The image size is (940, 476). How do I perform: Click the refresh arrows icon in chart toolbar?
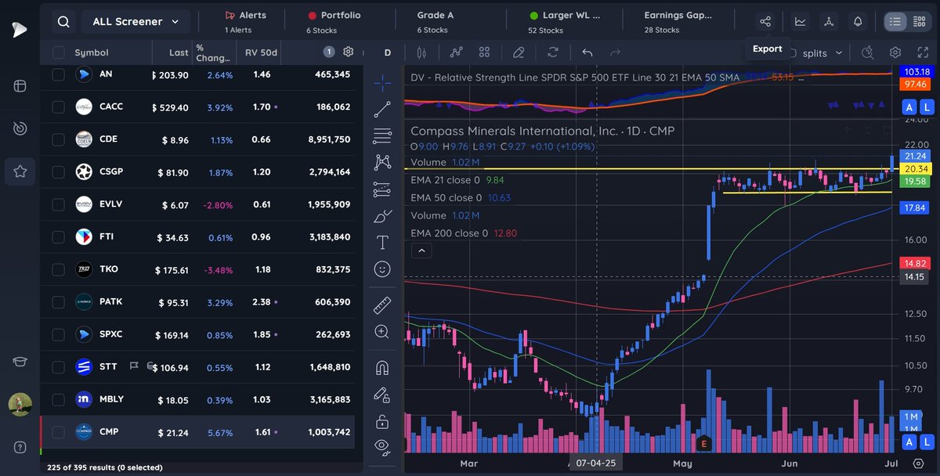point(553,52)
